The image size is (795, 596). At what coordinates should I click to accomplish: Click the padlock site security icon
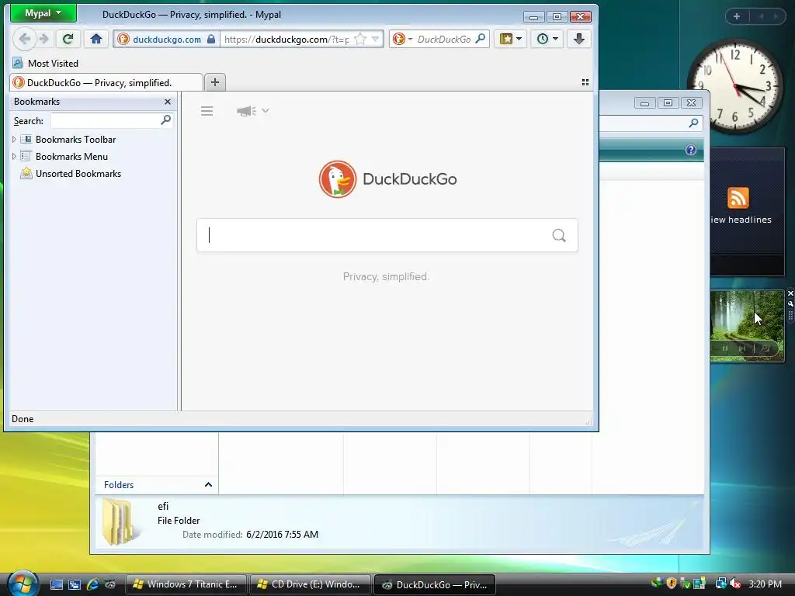(211, 39)
